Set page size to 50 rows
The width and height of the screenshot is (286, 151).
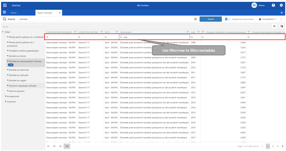coord(60,146)
